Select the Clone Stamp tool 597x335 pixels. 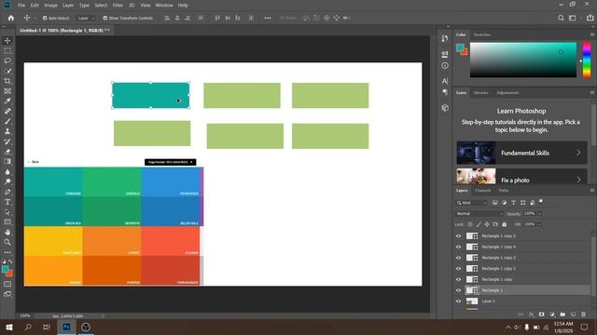tap(7, 131)
